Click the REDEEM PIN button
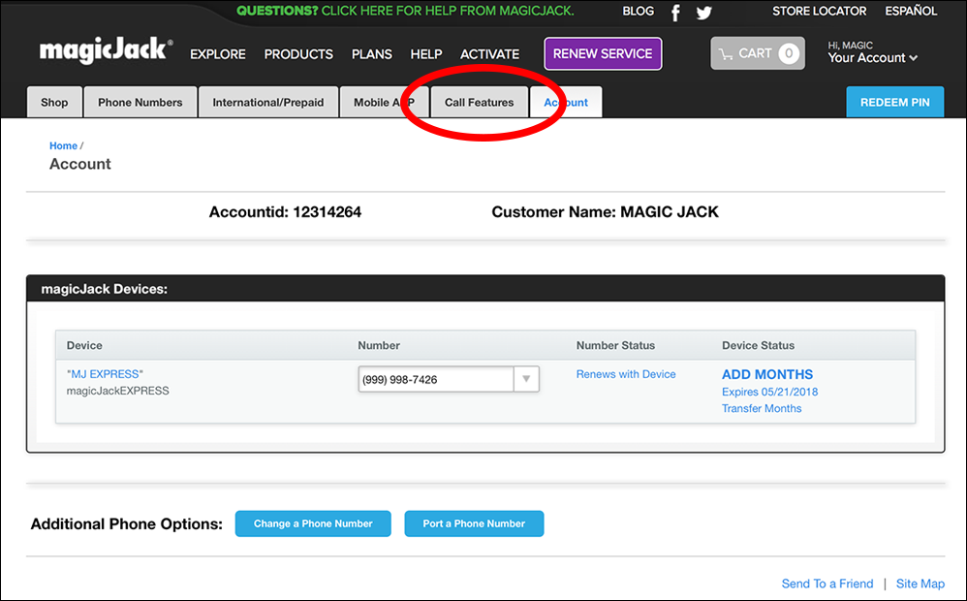The width and height of the screenshot is (967, 601). tap(894, 102)
